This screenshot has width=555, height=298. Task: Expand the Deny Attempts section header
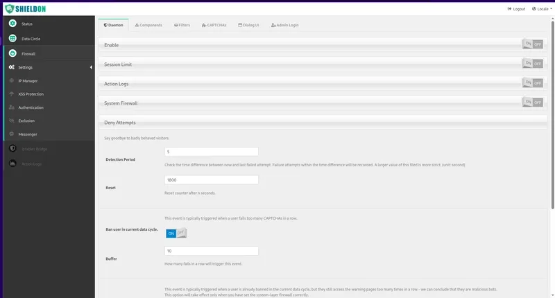323,122
